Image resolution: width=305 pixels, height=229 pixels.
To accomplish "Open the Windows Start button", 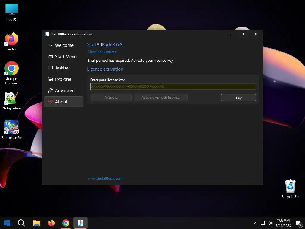I will point(7,223).
